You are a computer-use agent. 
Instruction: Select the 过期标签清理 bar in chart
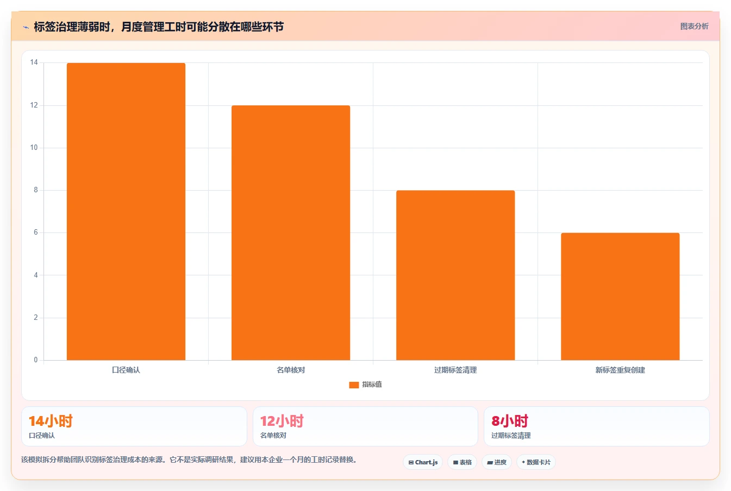point(455,275)
